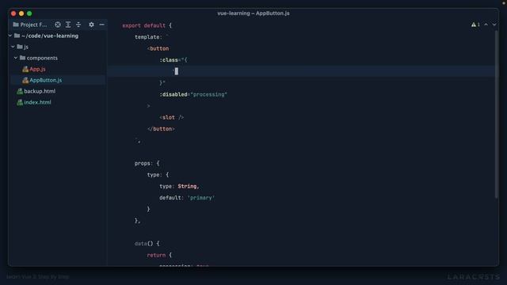Image resolution: width=507 pixels, height=285 pixels.
Task: Collapse the js folder chevron
Action: click(x=13, y=47)
